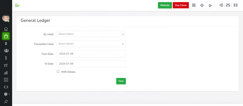
Task: Expand the Transaction Head dropdown
Action: click(x=91, y=44)
